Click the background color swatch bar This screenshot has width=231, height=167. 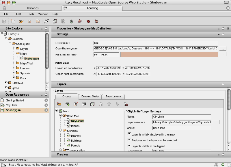(x=169, y=54)
